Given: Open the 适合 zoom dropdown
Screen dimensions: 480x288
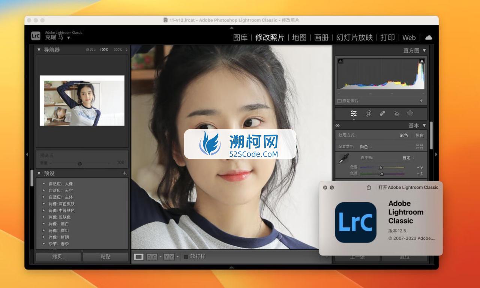Looking at the screenshot, I should pos(91,50).
